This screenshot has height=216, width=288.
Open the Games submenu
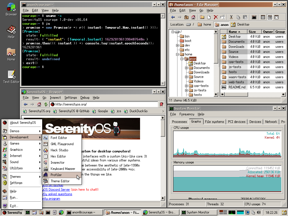click(x=22, y=143)
